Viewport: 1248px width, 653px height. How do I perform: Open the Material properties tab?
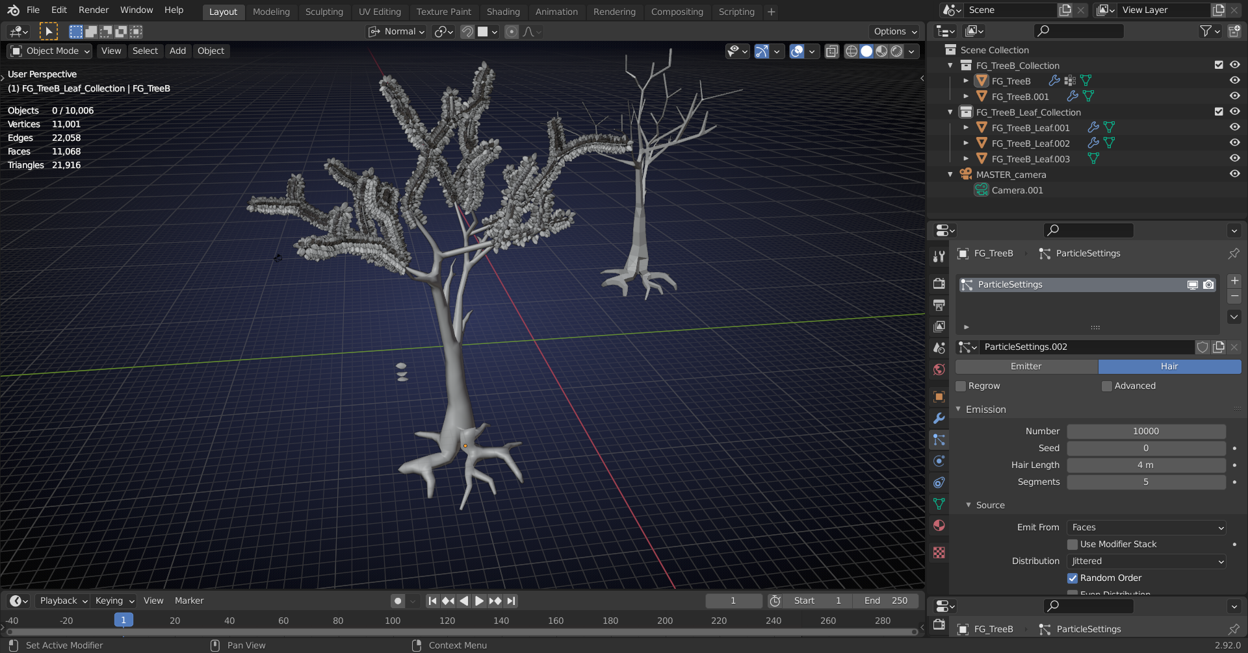[x=939, y=525]
